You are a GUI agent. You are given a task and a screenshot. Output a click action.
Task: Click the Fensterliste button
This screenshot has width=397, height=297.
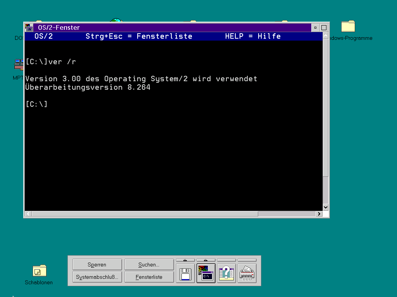coord(149,277)
